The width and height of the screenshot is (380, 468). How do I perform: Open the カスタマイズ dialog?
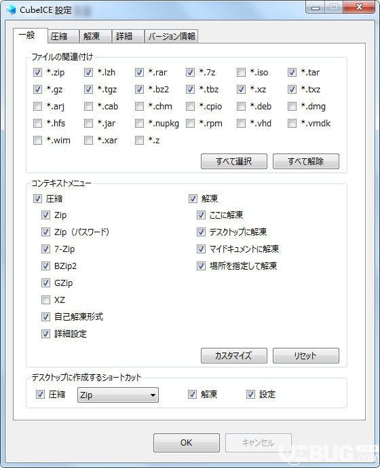[234, 355]
